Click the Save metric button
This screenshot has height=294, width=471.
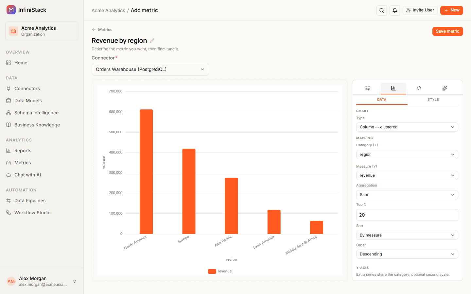coord(447,31)
